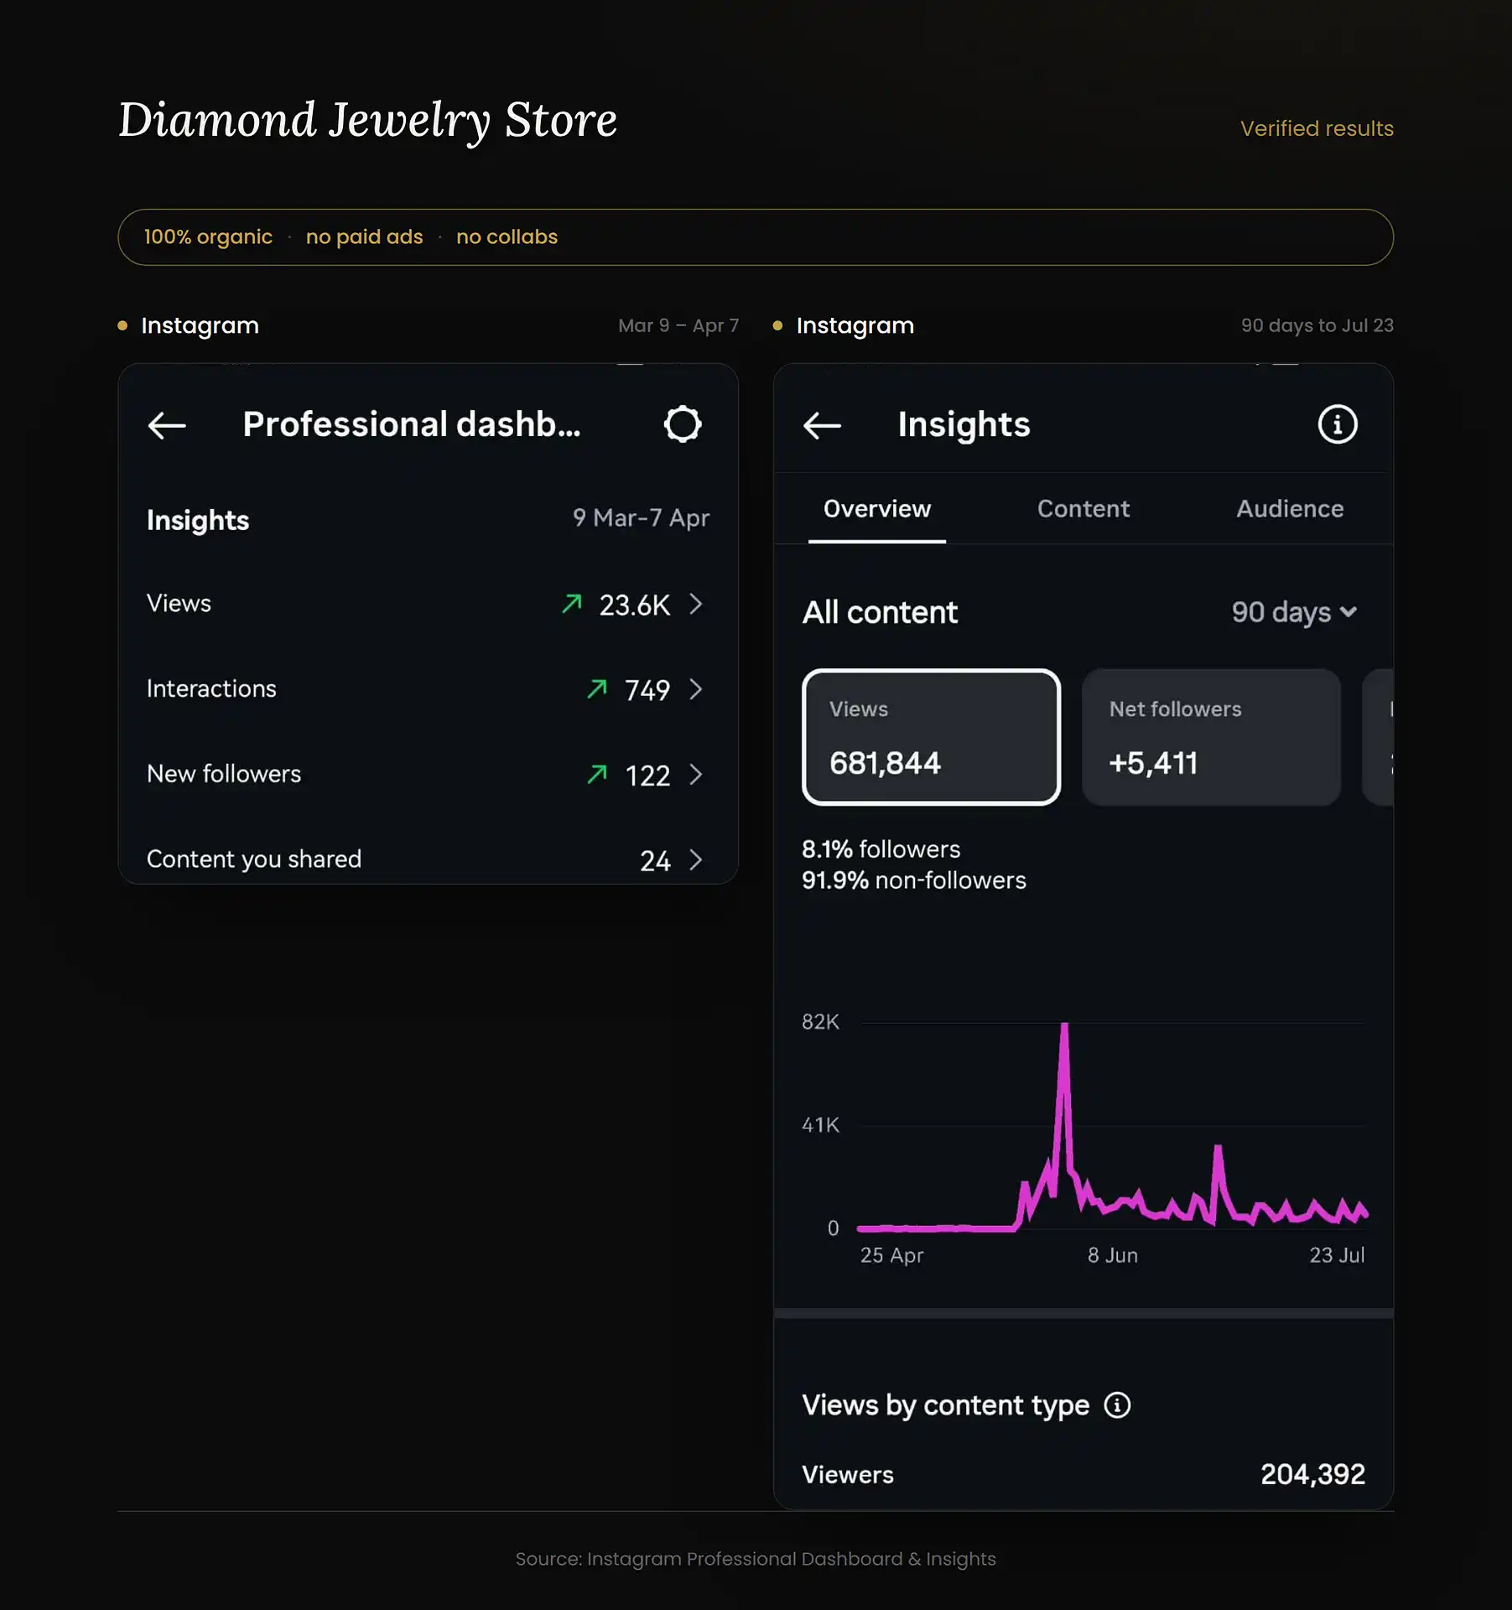
Task: Click the 9 Mar-7 Apr date range
Action: pos(641,518)
